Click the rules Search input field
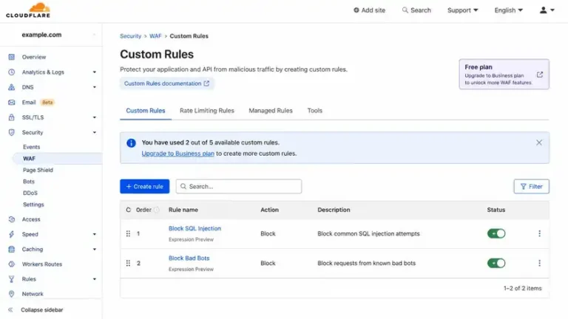This screenshot has height=319, width=568. (x=239, y=186)
